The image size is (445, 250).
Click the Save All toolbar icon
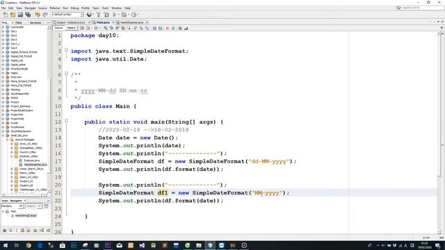(28, 15)
